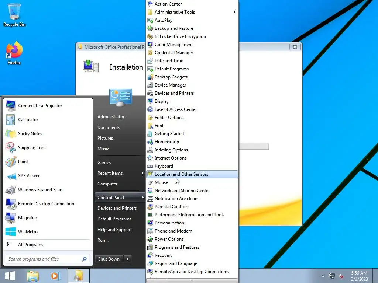Select Location and Other Sensors
Viewport: 378px width, 283px height.
[x=192, y=174]
